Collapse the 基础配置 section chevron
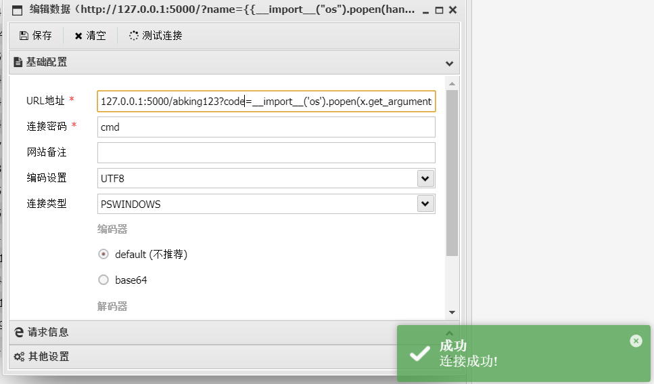 pos(449,64)
